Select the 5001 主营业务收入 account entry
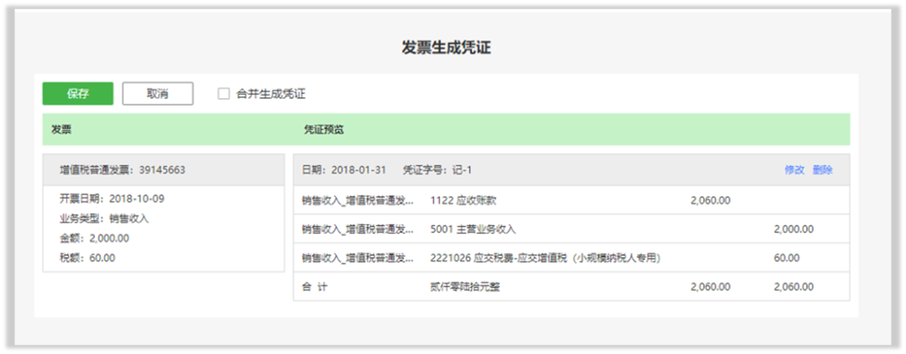This screenshot has width=906, height=354. click(473, 229)
